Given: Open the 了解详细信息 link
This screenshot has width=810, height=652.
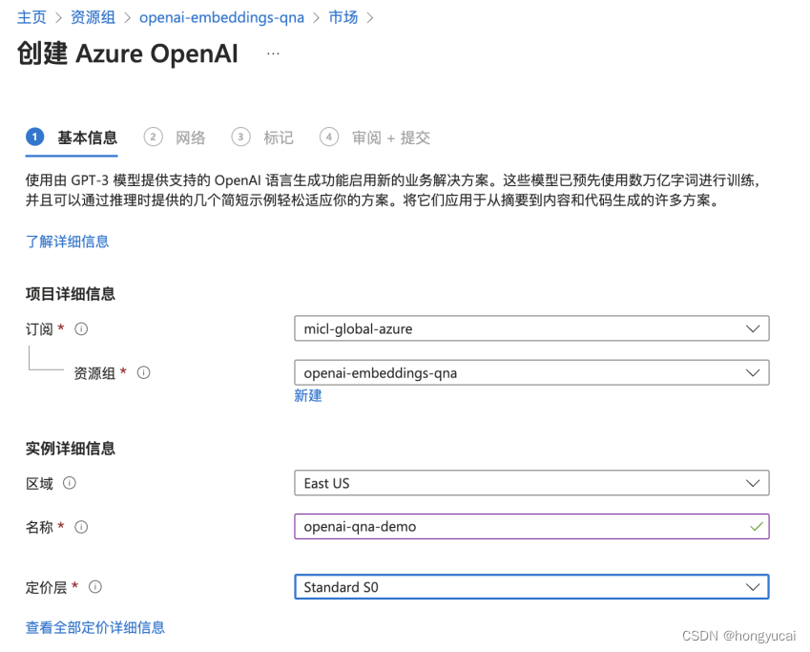Looking at the screenshot, I should pyautogui.click(x=67, y=241).
